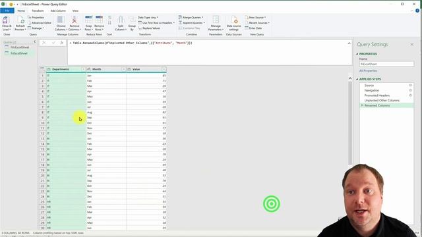Click the formula bar cancel X icon
The height and width of the screenshot is (237, 422).
(44, 43)
